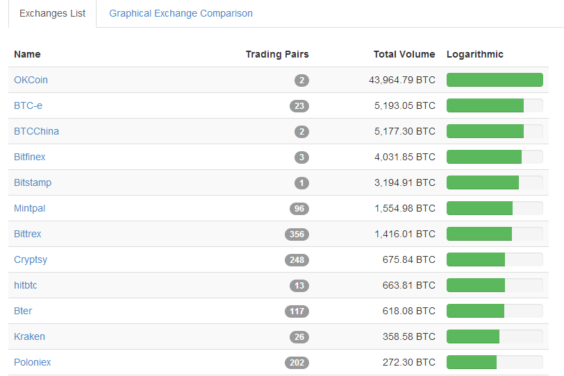Viewport: 564px width, 376px height.
Task: Switch to the Exchanges List tab
Action: [x=52, y=14]
